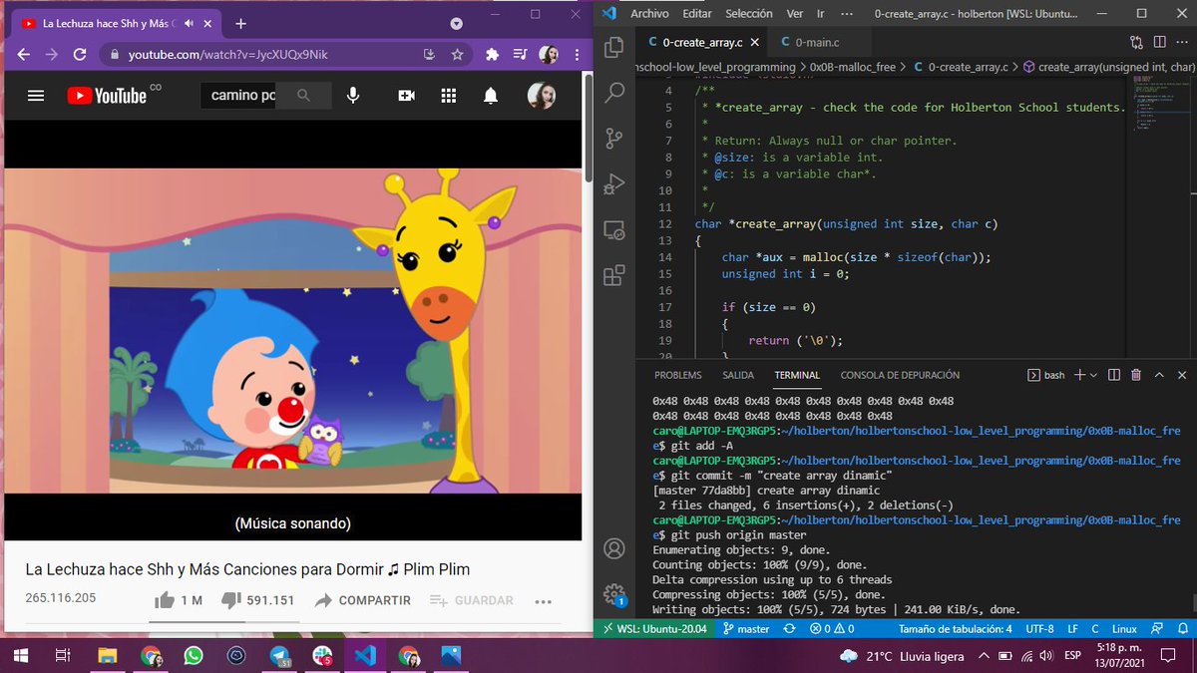Viewport: 1197px width, 673px height.
Task: Open WhatsApp from the taskbar
Action: 193,656
